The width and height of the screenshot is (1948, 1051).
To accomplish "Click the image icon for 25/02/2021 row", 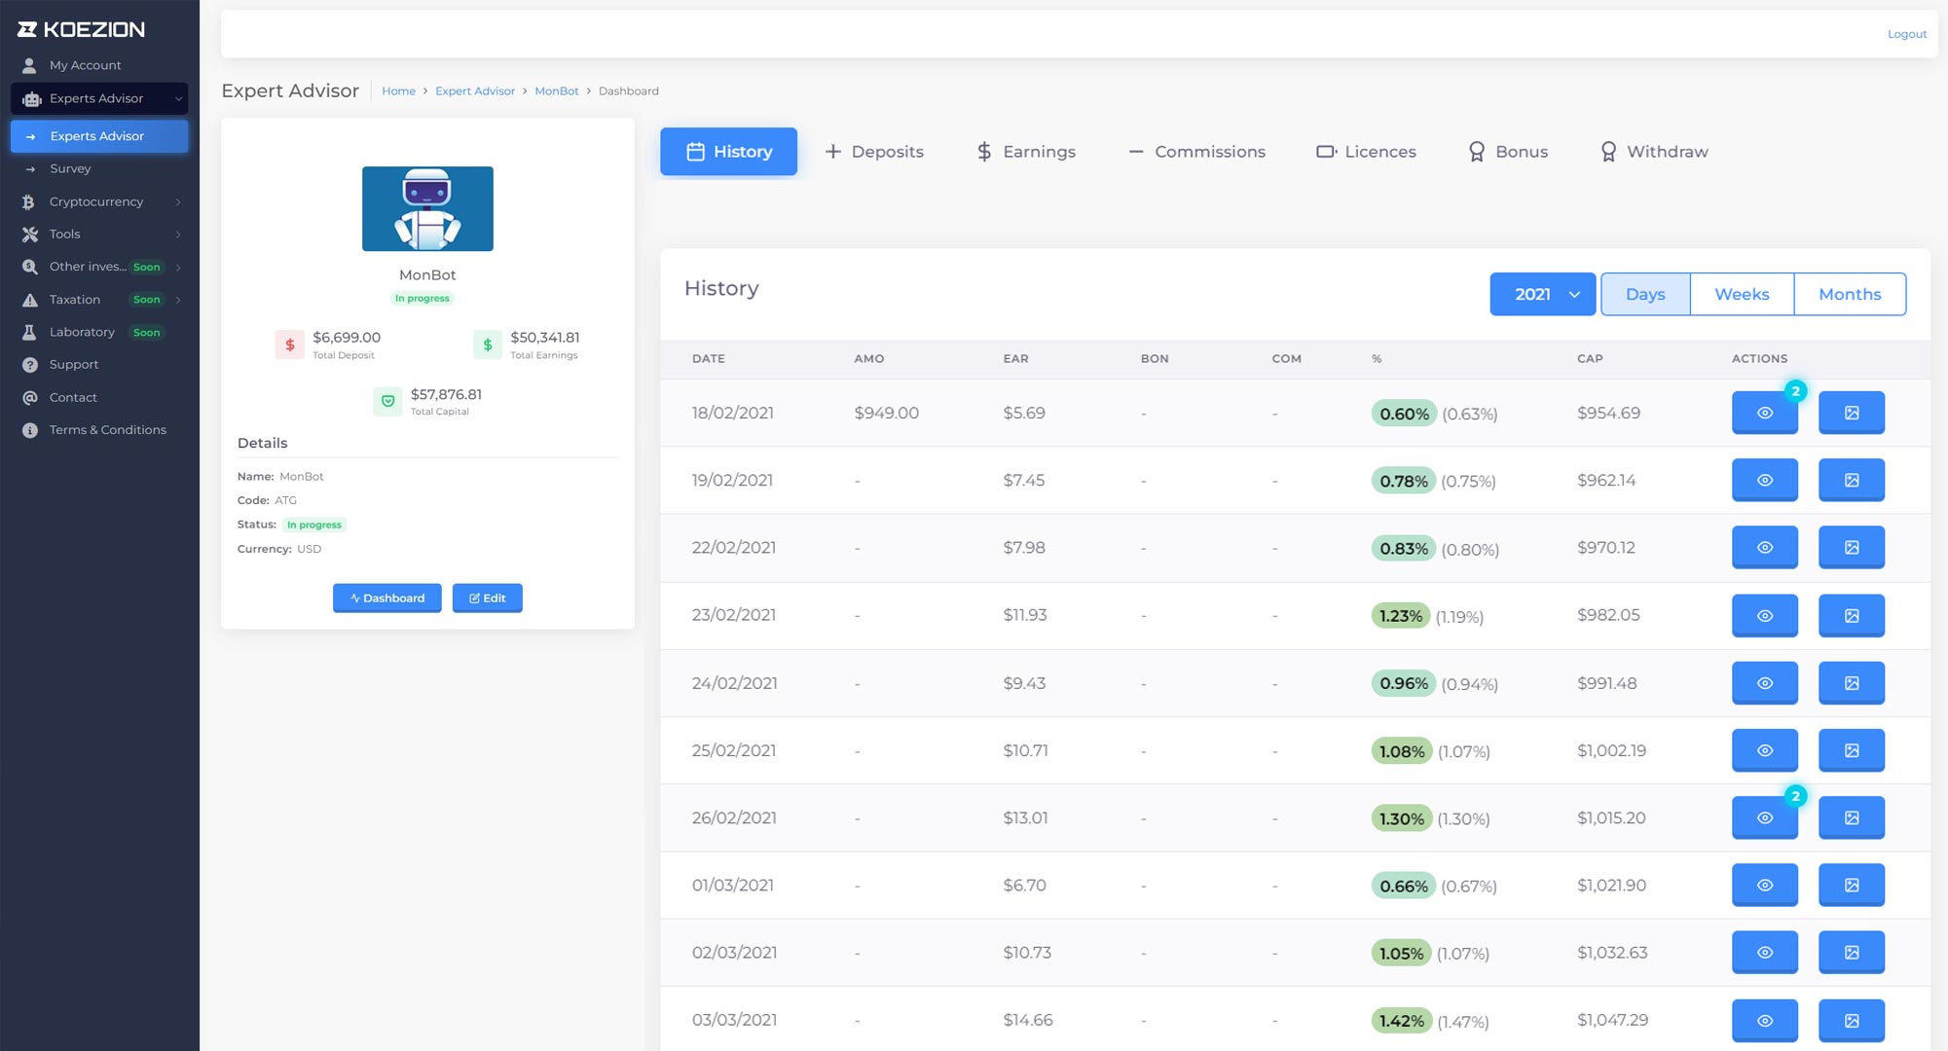I will [1851, 750].
